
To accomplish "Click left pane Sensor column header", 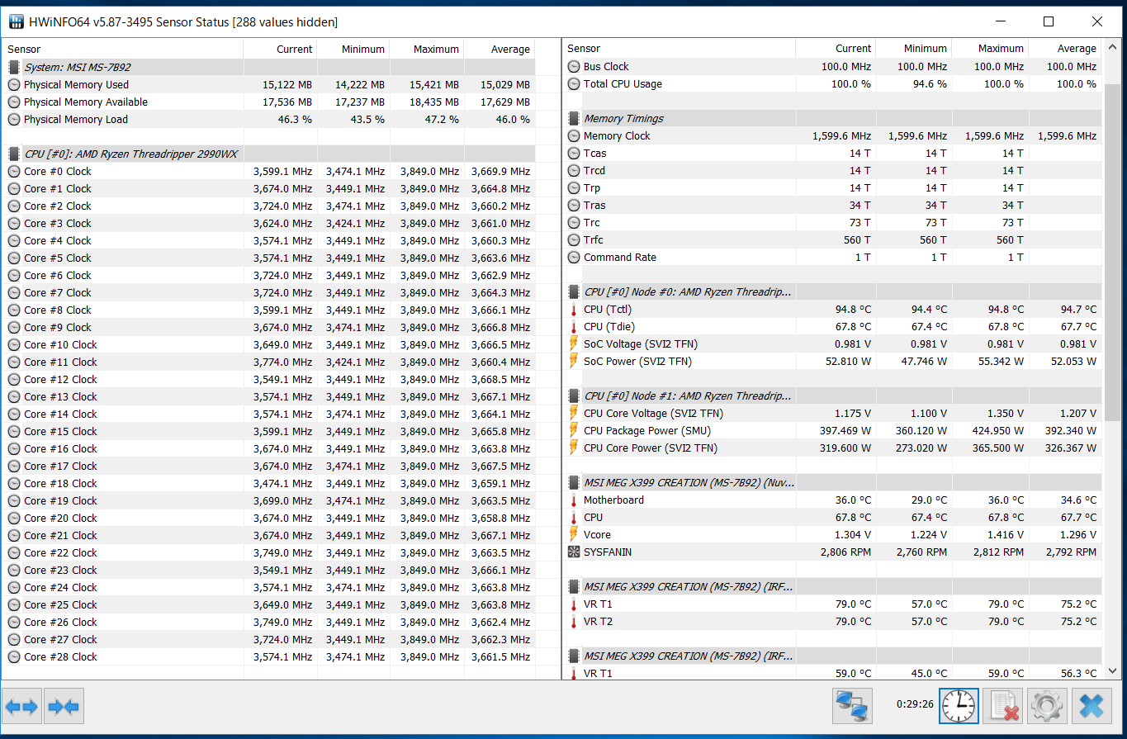I will click(x=122, y=49).
